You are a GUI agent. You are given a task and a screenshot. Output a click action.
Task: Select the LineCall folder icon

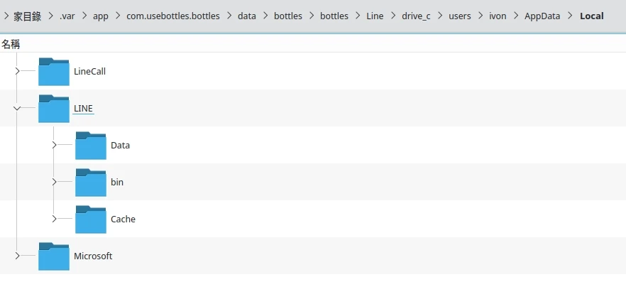[54, 72]
